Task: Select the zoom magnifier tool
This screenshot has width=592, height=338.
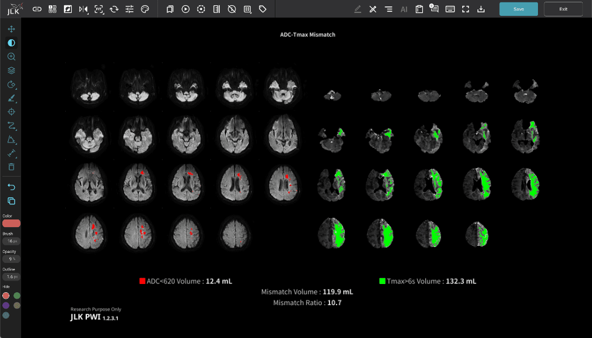Action: coord(11,57)
